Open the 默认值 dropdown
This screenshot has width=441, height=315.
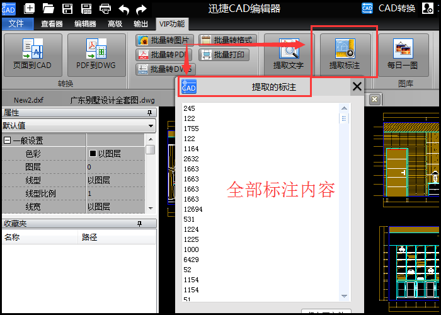pos(151,126)
